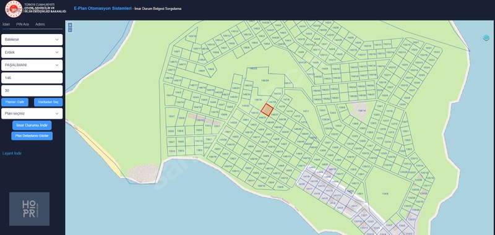Zoom out on the map with minus
Screen dimensions: 495x235
pos(70,30)
